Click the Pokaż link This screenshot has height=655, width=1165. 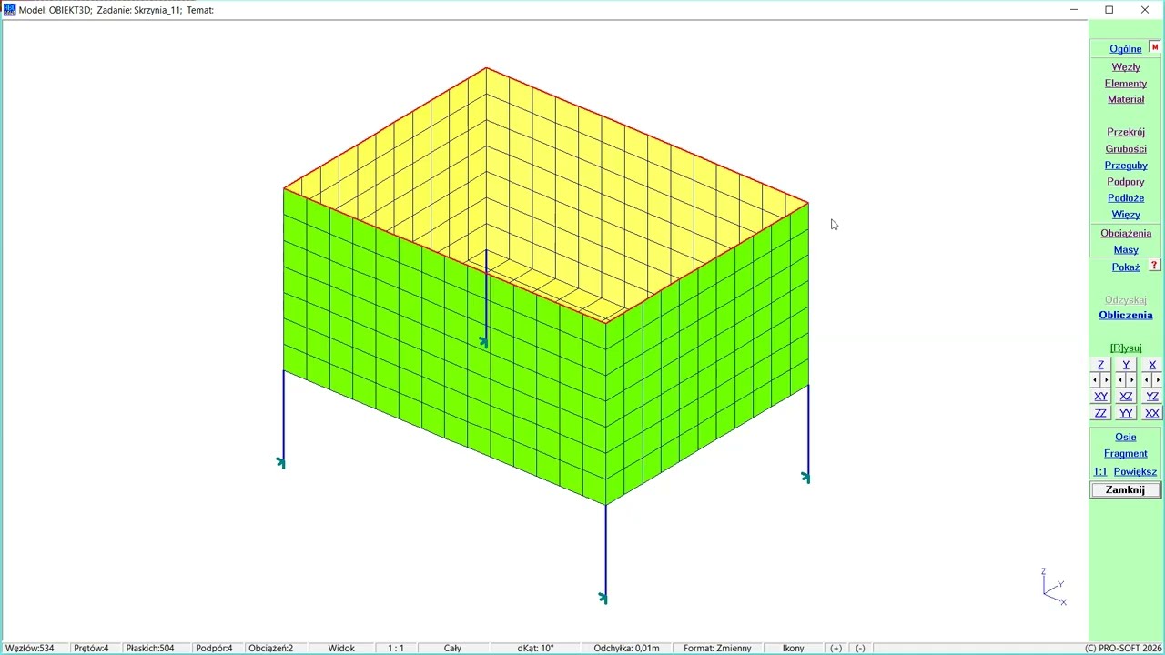(x=1126, y=267)
